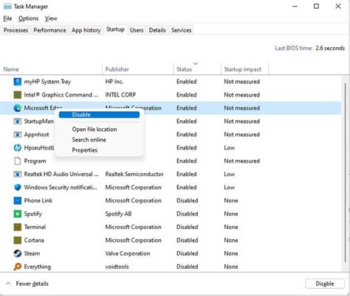
Task: Click the Intel Graphics Command icon
Action: click(18, 95)
